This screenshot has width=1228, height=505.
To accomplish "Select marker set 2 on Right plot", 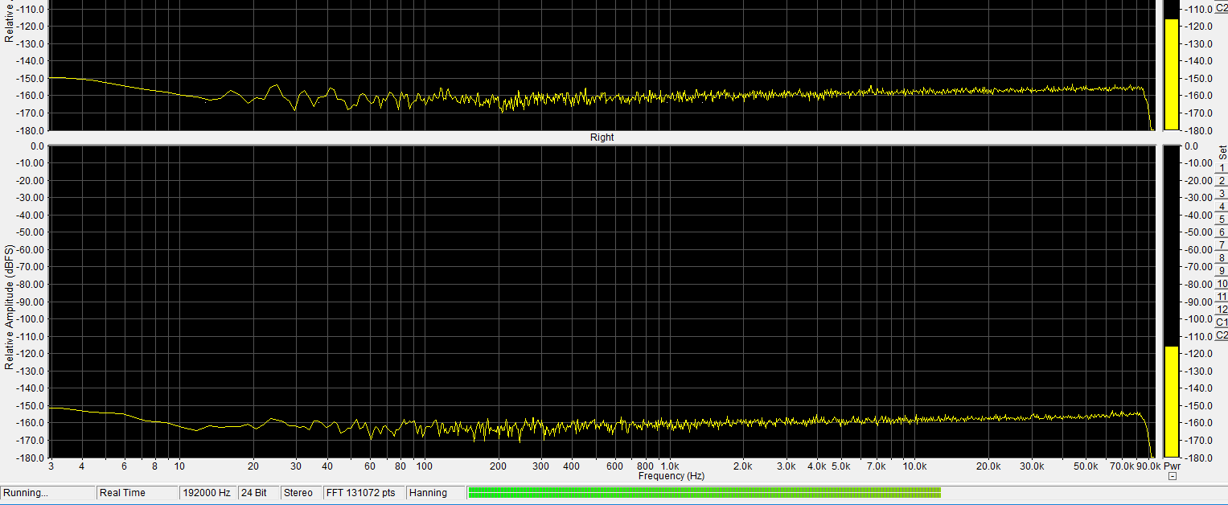I will (1222, 181).
